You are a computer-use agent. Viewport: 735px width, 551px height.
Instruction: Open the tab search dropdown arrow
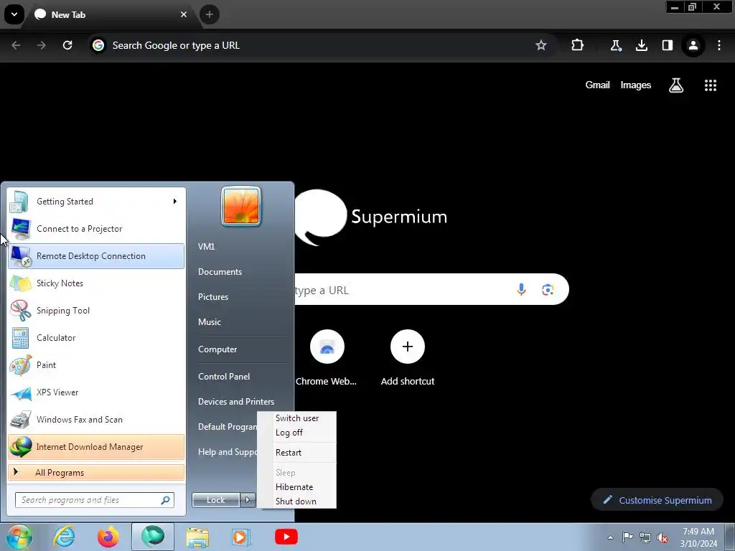[14, 14]
